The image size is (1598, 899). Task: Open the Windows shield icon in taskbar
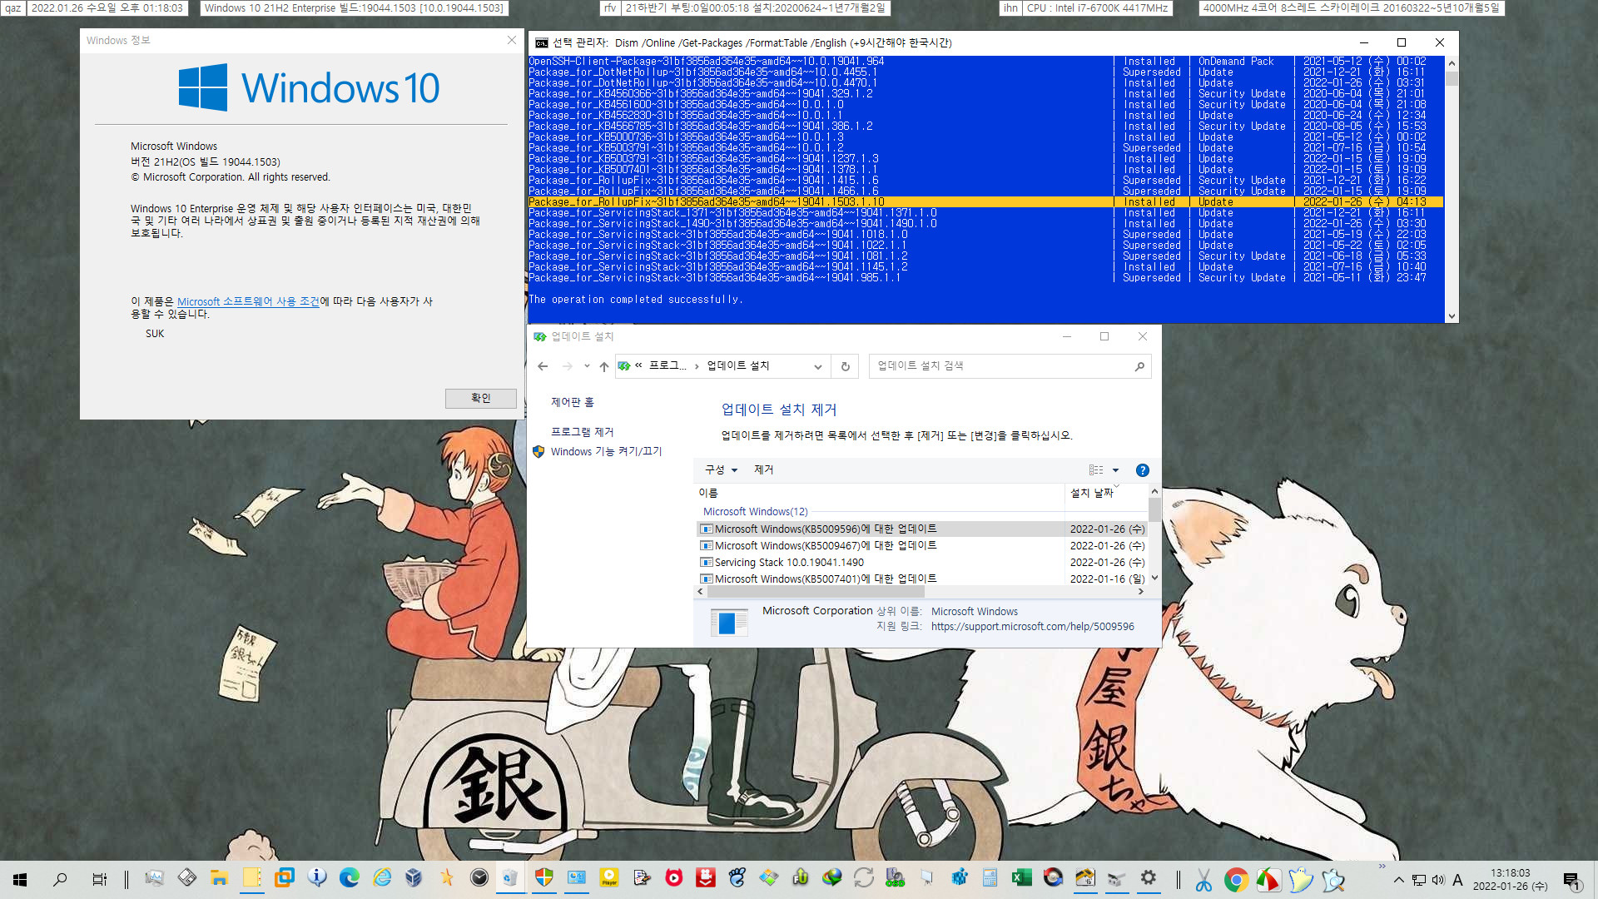543,878
